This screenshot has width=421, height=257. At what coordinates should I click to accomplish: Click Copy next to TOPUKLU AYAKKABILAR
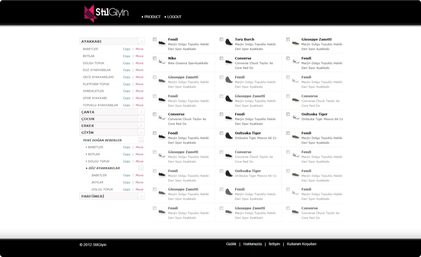tap(126, 105)
